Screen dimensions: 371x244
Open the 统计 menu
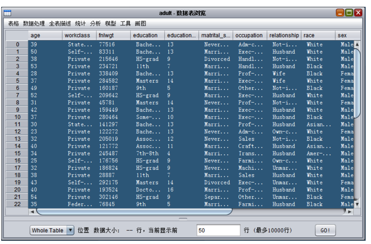(80, 24)
